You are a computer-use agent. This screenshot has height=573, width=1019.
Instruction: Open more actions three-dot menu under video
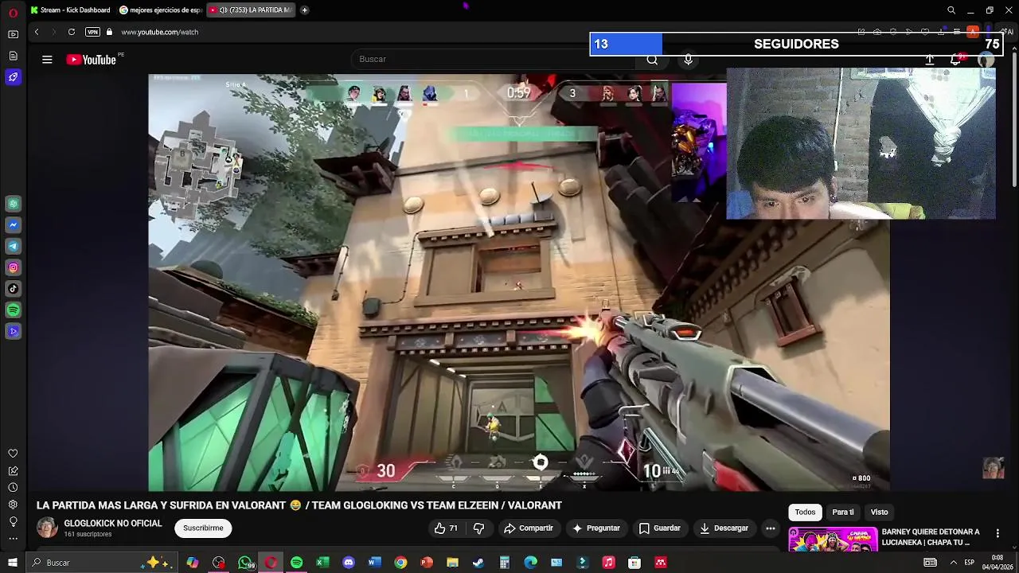coord(770,528)
